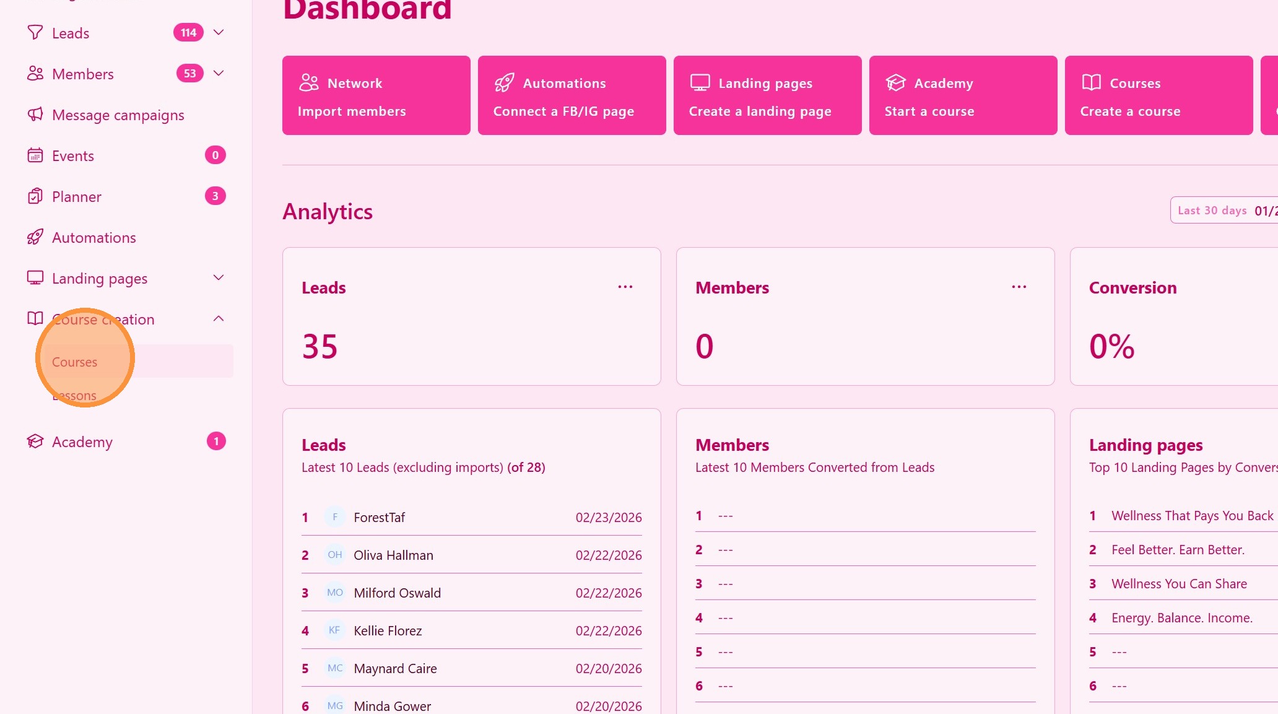Click the Landing pages monitor icon in sidebar
The width and height of the screenshot is (1278, 714).
[35, 278]
